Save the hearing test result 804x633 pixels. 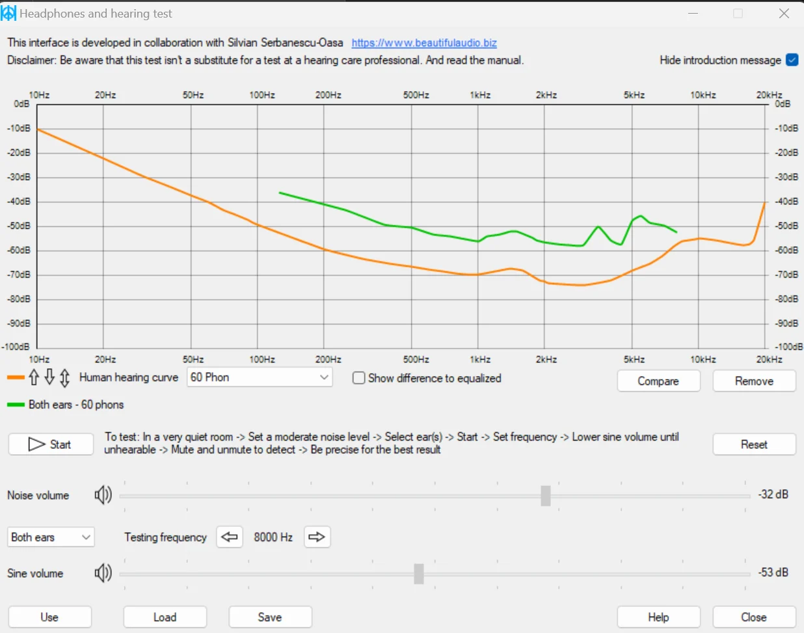270,617
